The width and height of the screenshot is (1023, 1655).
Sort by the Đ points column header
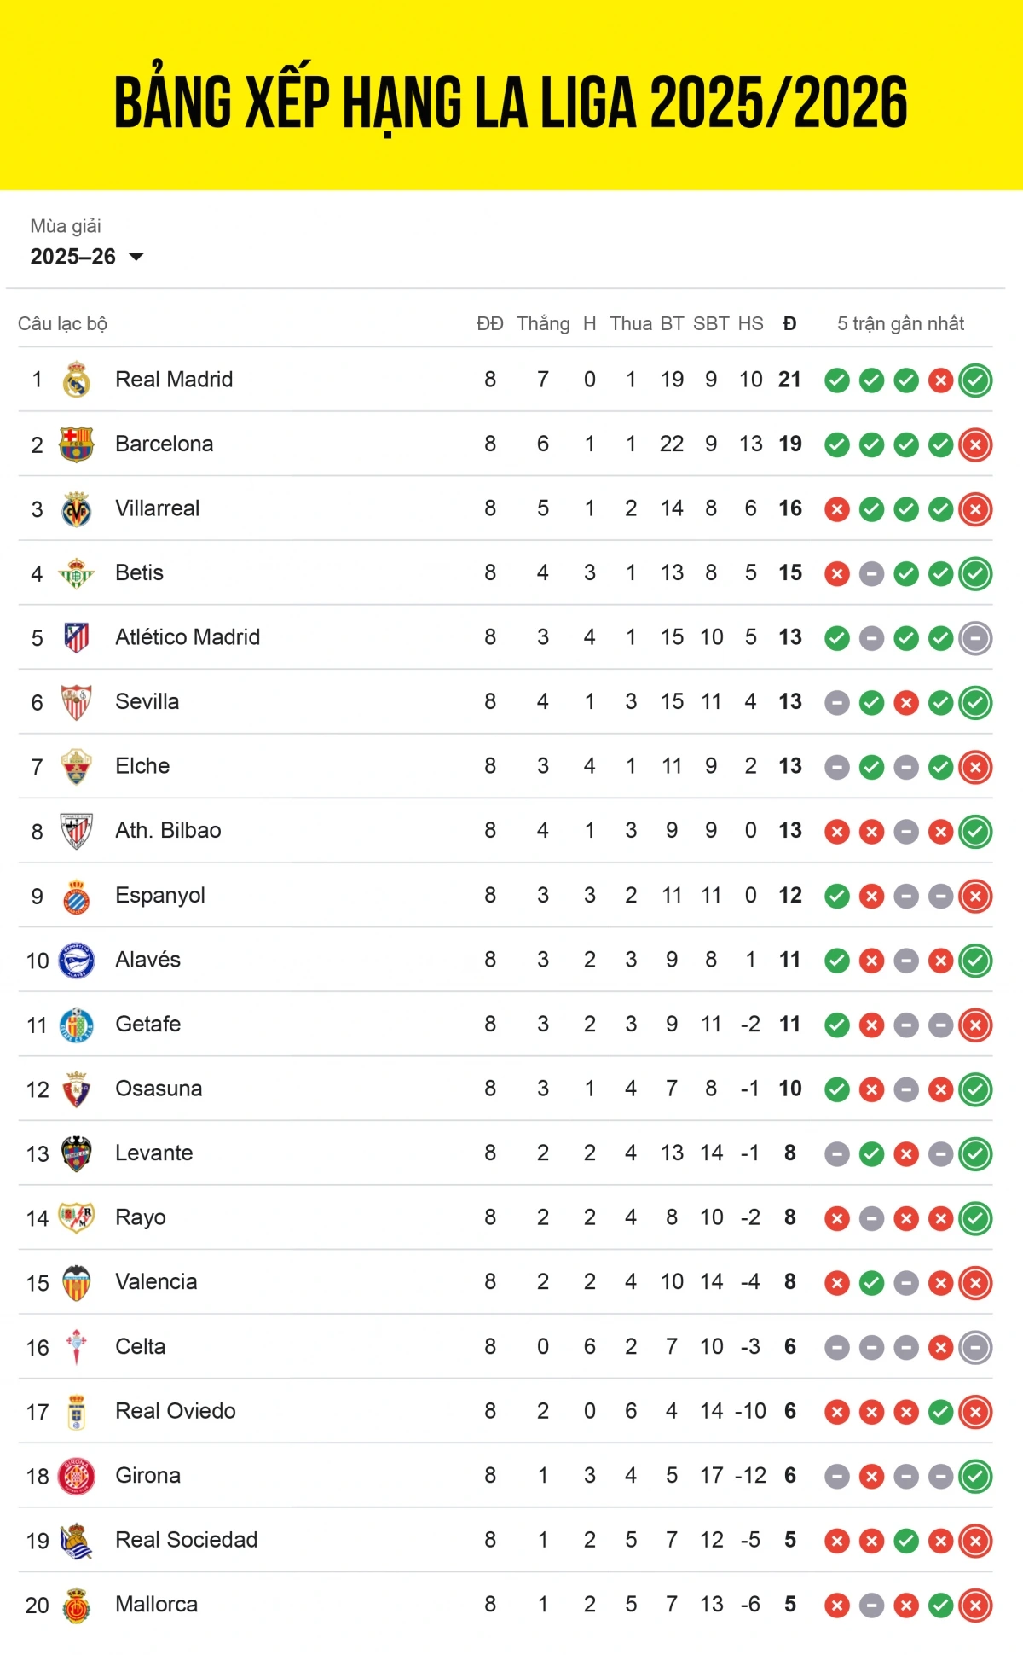pyautogui.click(x=789, y=324)
